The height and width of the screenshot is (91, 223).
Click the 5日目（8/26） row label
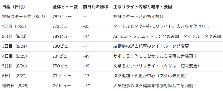15,66
